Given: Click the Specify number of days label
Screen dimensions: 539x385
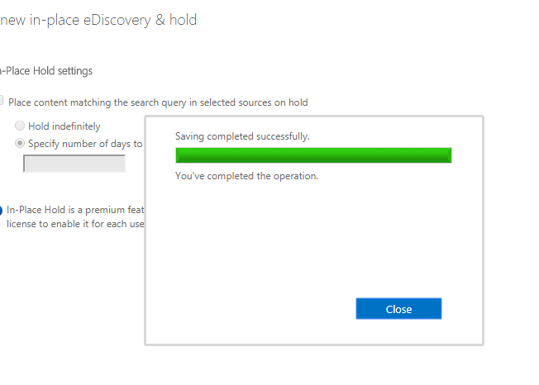Looking at the screenshot, I should point(85,144).
